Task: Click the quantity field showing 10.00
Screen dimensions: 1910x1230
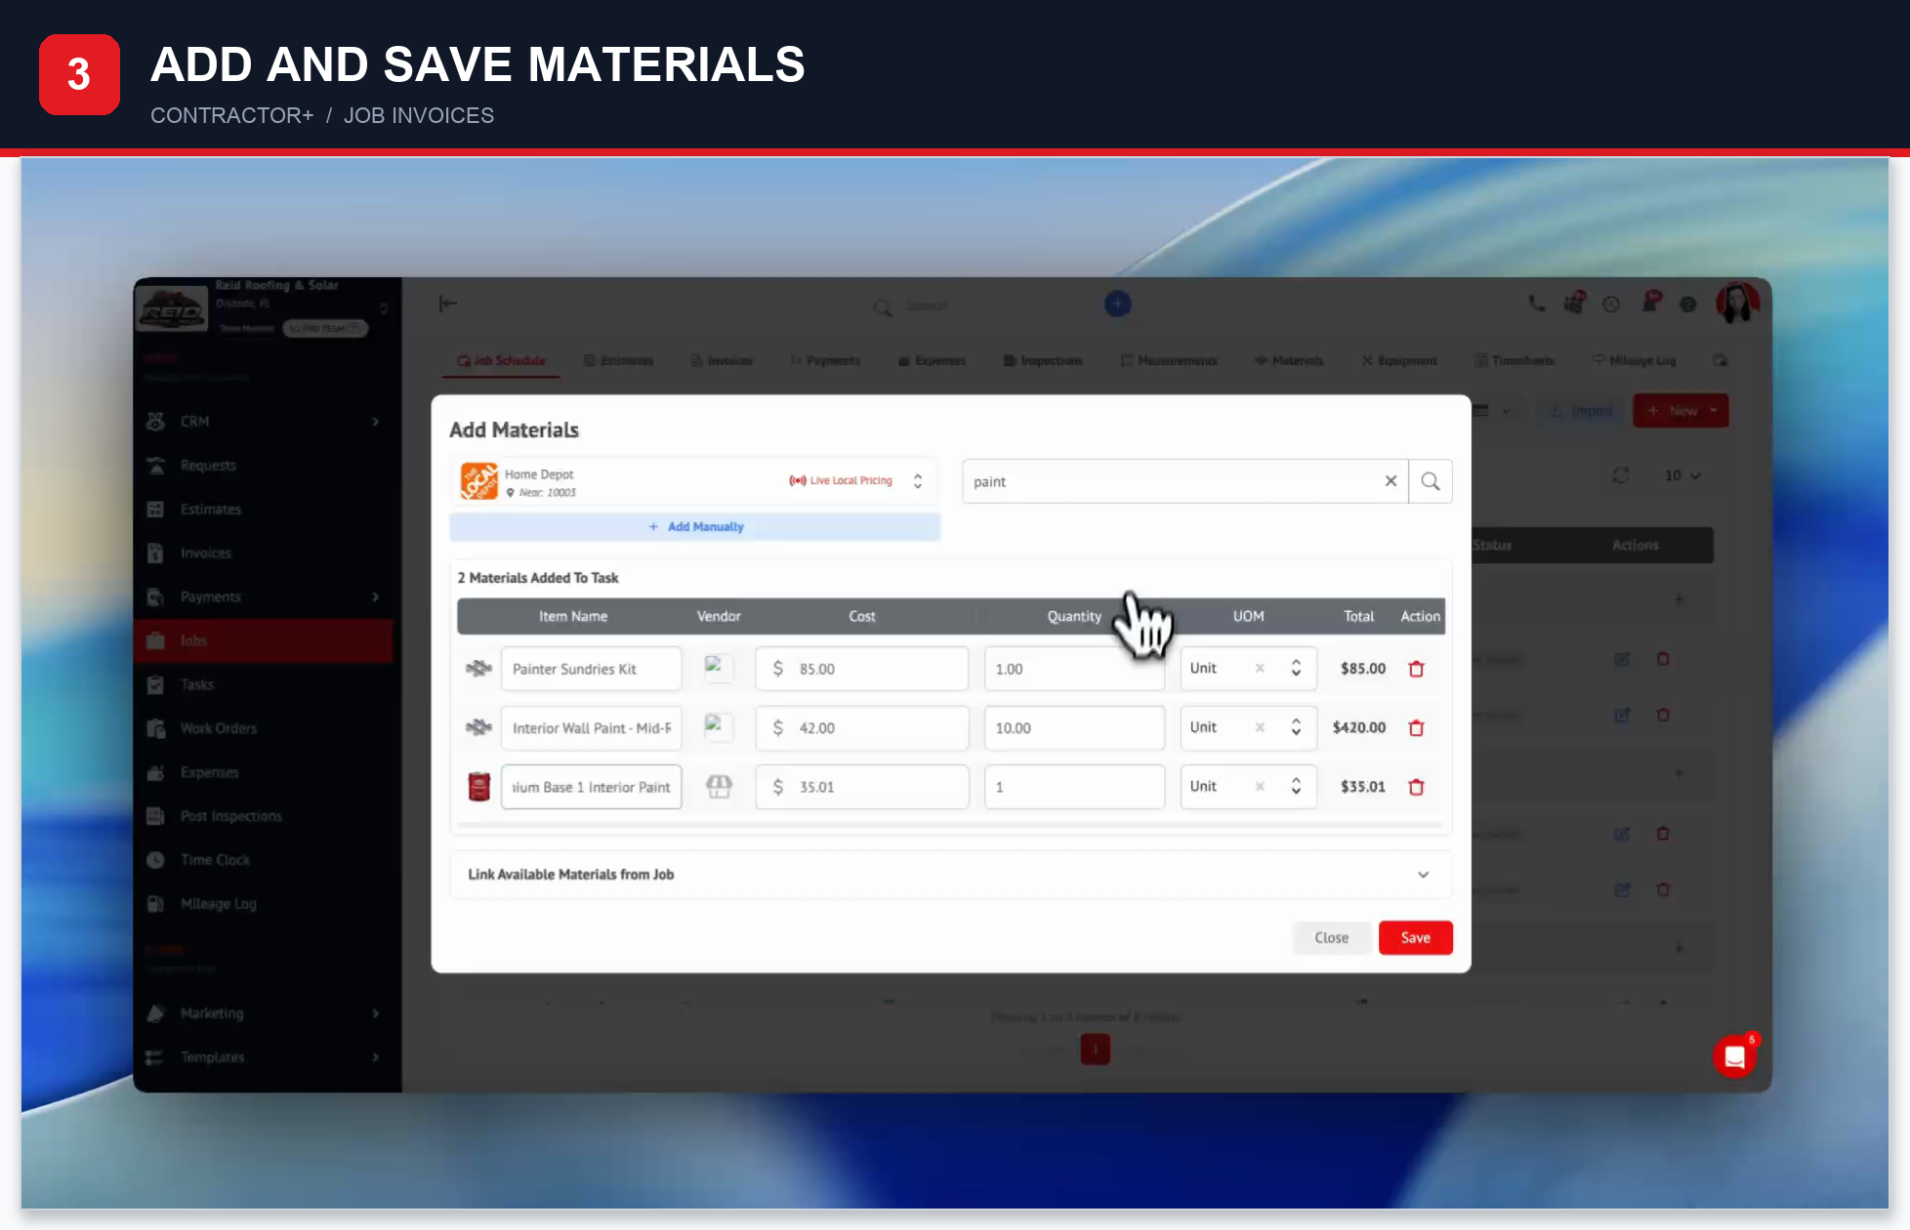Action: [1074, 728]
